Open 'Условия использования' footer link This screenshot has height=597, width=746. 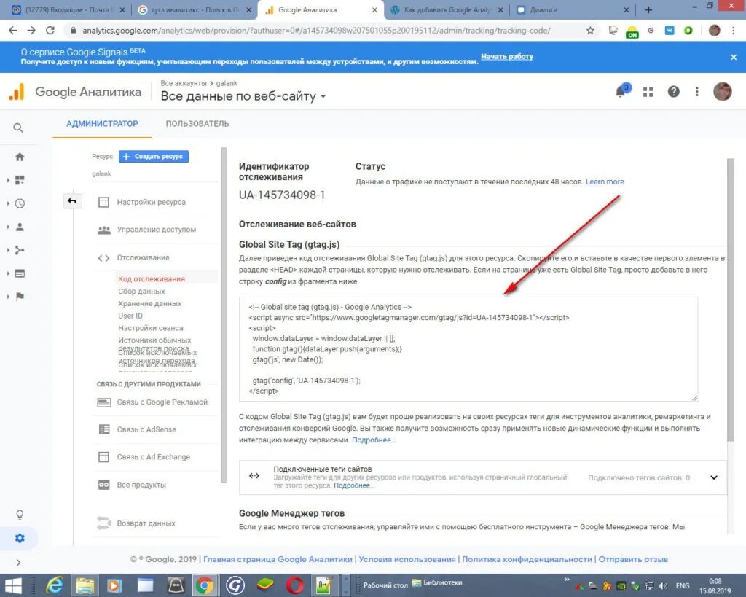point(407,559)
